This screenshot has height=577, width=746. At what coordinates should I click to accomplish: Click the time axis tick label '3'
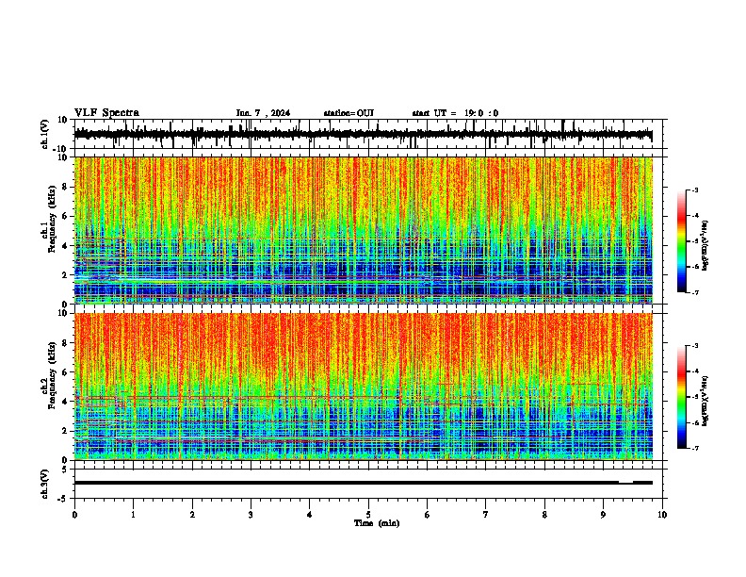click(251, 515)
